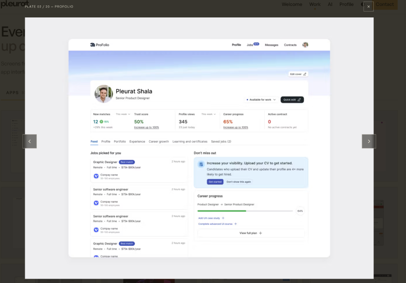Go to the previous plate with left arrow
The height and width of the screenshot is (283, 406).
[x=29, y=141]
